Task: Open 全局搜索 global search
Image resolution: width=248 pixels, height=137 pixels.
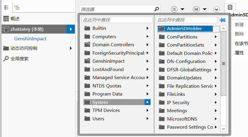Action: 19,59
